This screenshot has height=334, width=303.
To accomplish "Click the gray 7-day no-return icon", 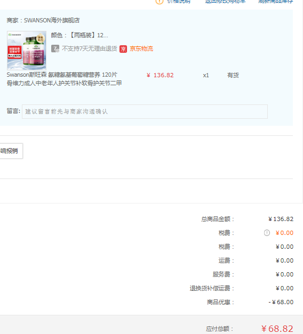I will 55,49.
